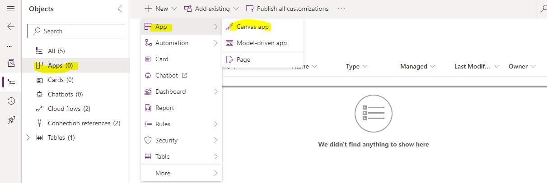This screenshot has width=547, height=183.
Task: Open the command bar overflow ellipsis
Action: coord(341,9)
